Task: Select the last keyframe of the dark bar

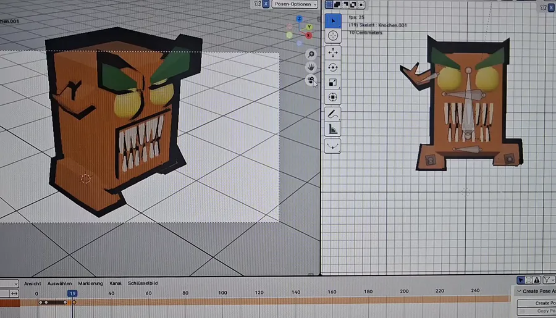Action: point(65,303)
